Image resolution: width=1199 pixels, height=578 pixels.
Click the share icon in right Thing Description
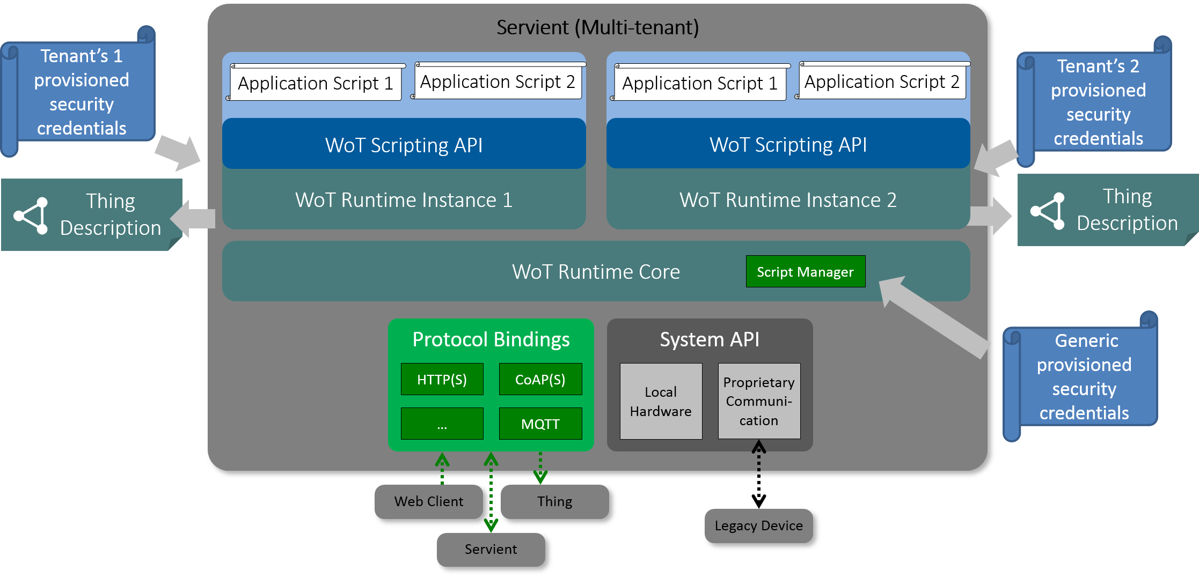pyautogui.click(x=1048, y=211)
